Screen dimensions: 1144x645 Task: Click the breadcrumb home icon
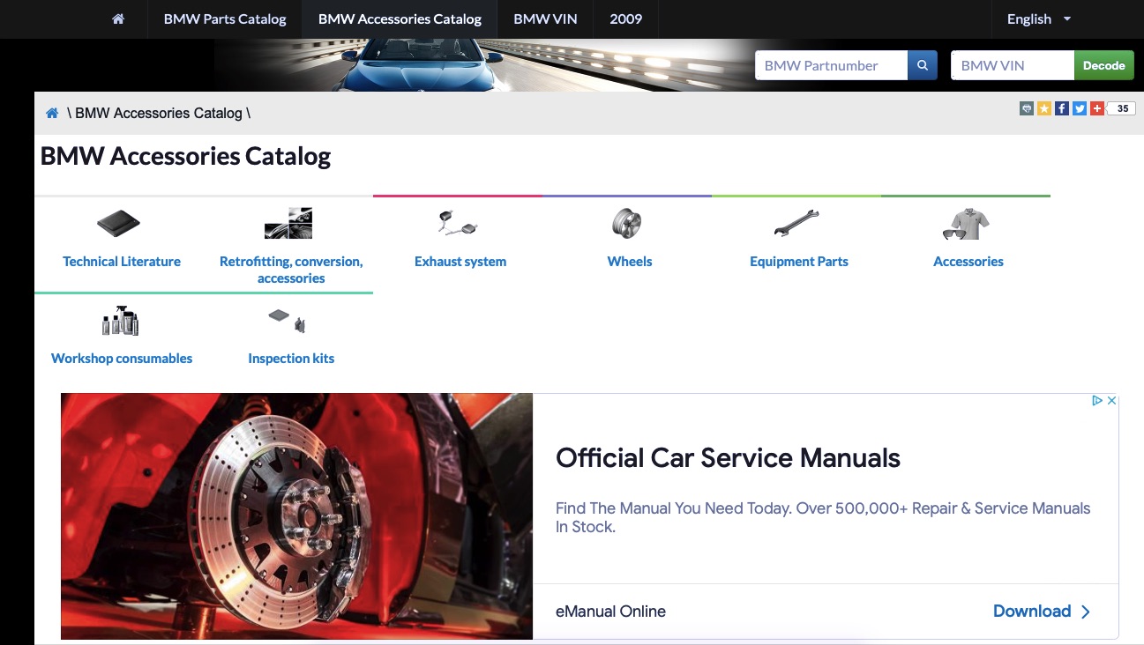(52, 113)
